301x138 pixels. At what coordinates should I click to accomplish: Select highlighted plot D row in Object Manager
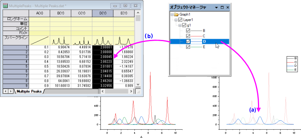click(200, 41)
